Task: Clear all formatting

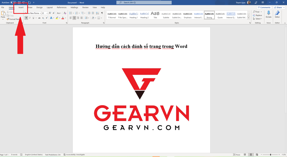Action: click(65, 13)
